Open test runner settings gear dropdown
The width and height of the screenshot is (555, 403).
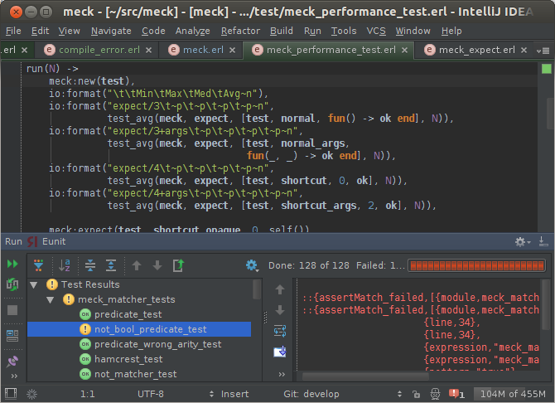[252, 265]
